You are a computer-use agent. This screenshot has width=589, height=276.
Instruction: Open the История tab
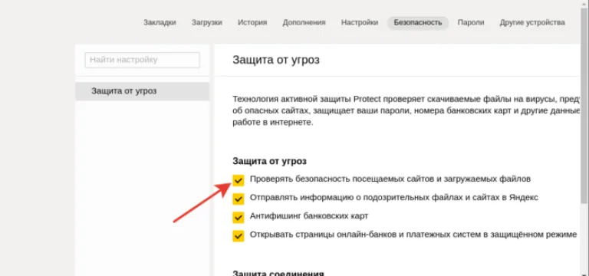pyautogui.click(x=252, y=22)
